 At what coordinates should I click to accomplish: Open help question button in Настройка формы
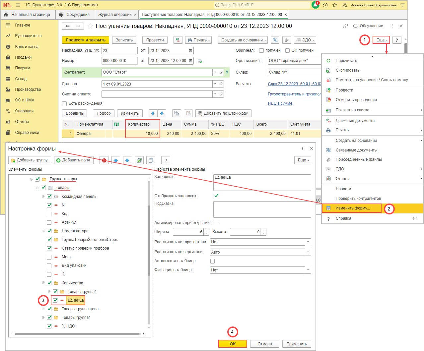166,160
